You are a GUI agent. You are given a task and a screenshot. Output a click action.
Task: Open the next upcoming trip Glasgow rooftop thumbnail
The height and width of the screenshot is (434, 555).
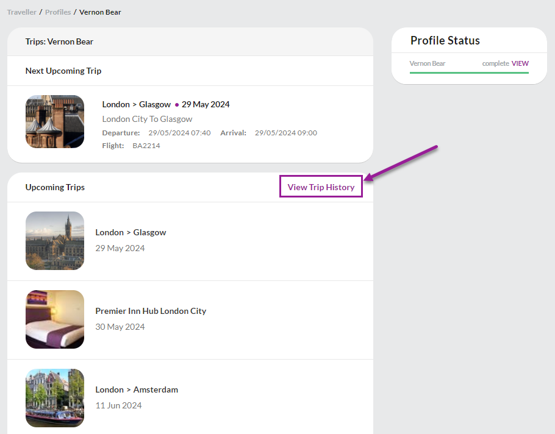coord(55,121)
